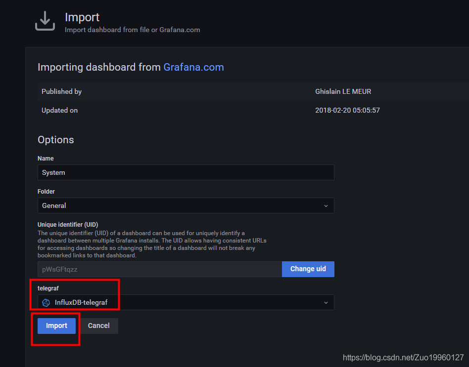Cancel the dashboard import

click(99, 326)
